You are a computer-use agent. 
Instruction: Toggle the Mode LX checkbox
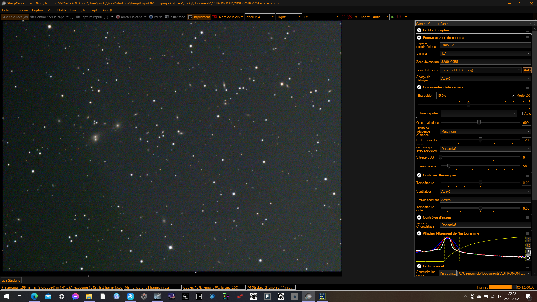click(513, 96)
